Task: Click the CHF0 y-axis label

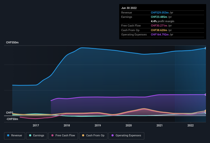Action: click(9, 113)
